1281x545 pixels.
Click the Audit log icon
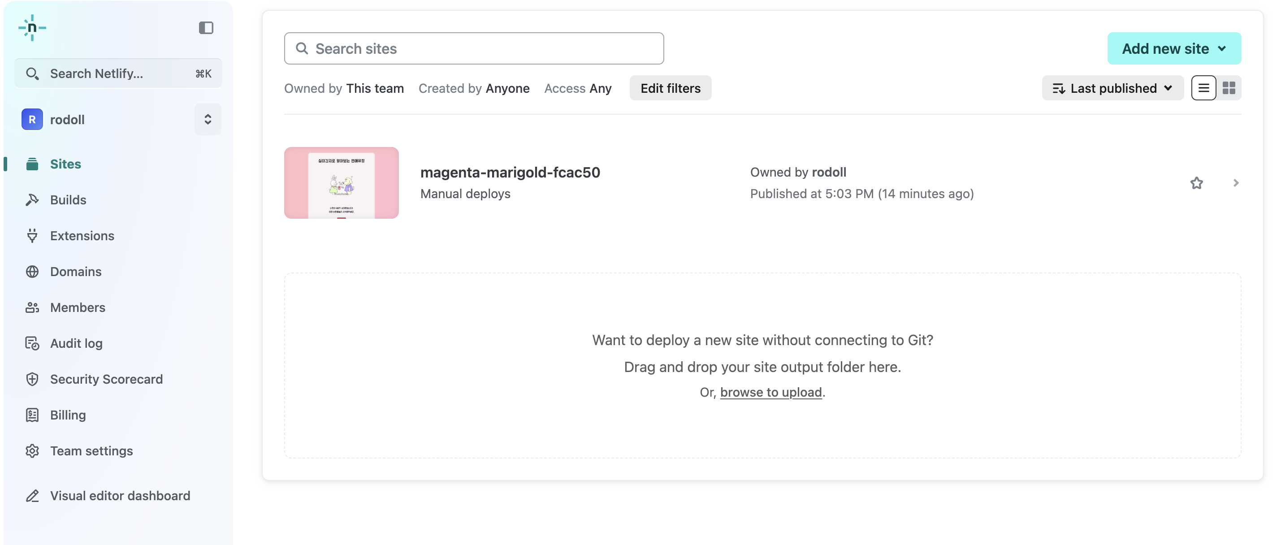click(x=32, y=343)
